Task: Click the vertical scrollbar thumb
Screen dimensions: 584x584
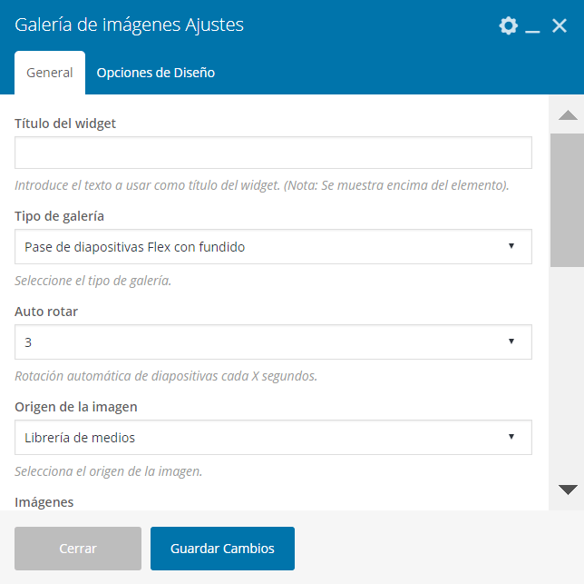Action: pyautogui.click(x=568, y=200)
